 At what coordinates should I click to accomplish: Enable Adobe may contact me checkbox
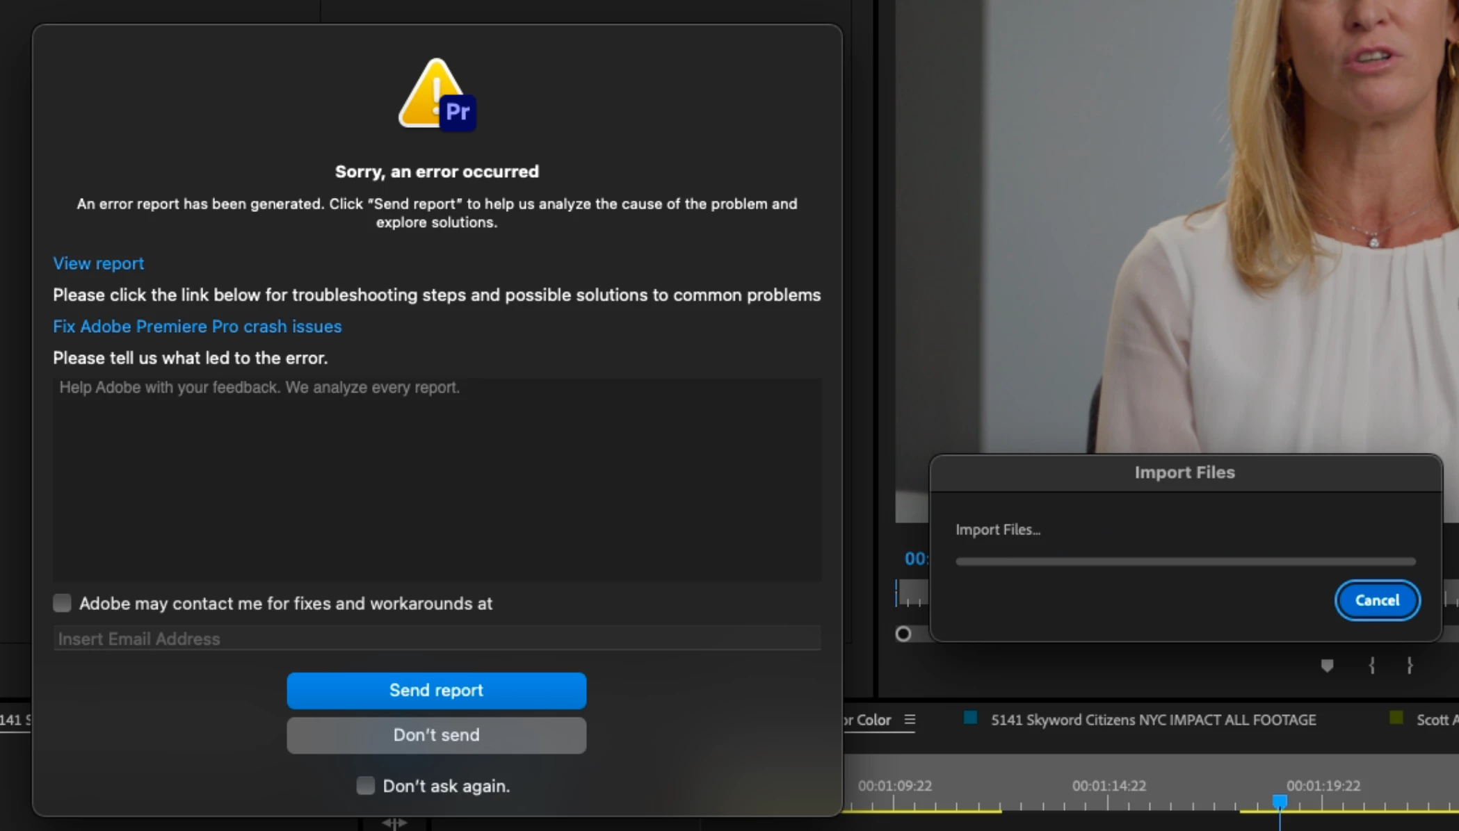[x=63, y=603]
